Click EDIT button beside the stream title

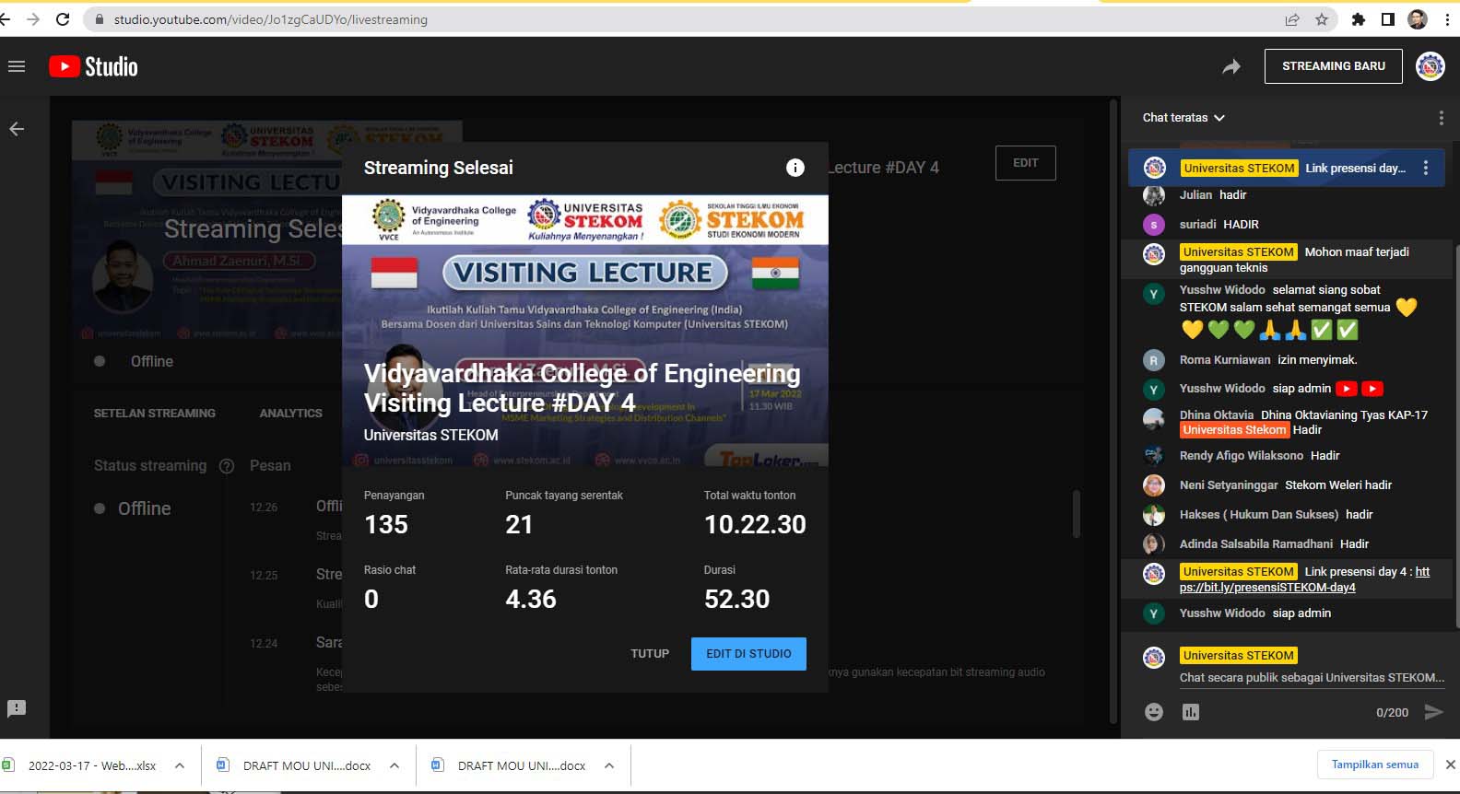[x=1026, y=163]
